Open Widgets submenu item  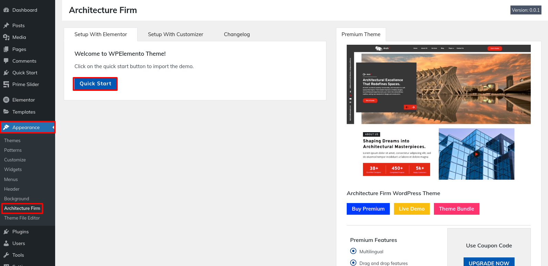click(x=13, y=169)
